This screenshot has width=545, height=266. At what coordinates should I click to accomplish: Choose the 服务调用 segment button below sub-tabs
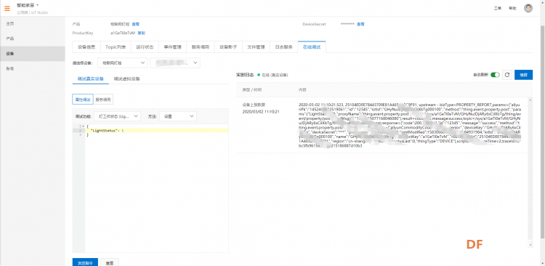tap(103, 100)
